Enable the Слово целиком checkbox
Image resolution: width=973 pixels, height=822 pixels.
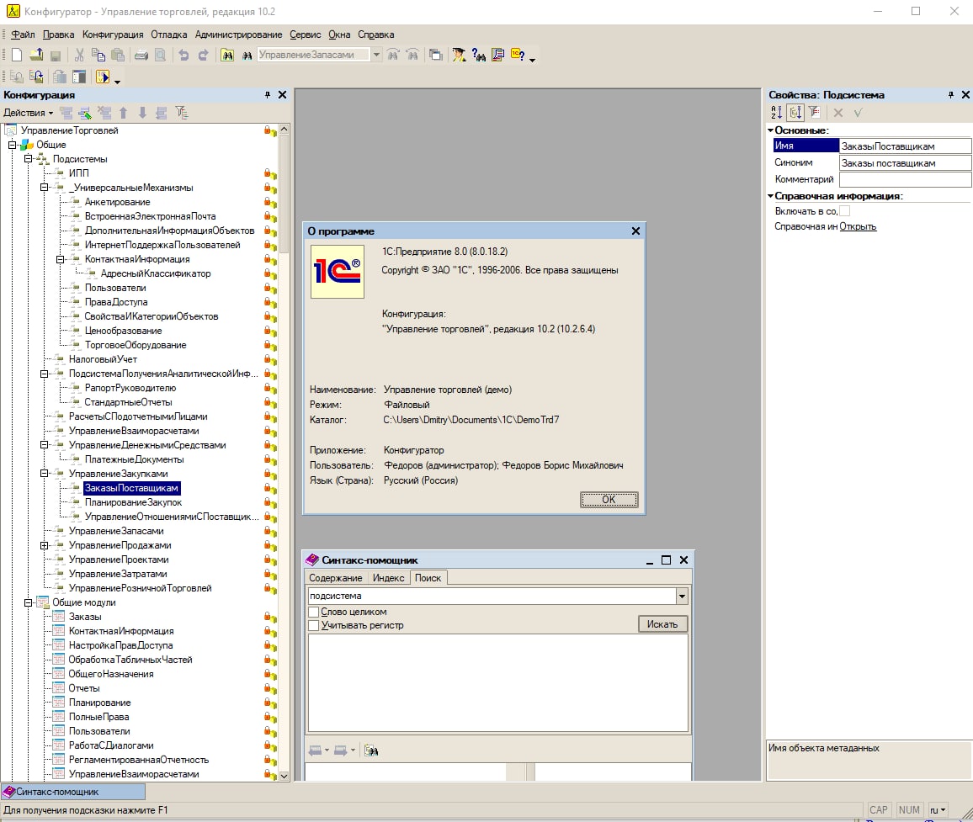pyautogui.click(x=314, y=612)
